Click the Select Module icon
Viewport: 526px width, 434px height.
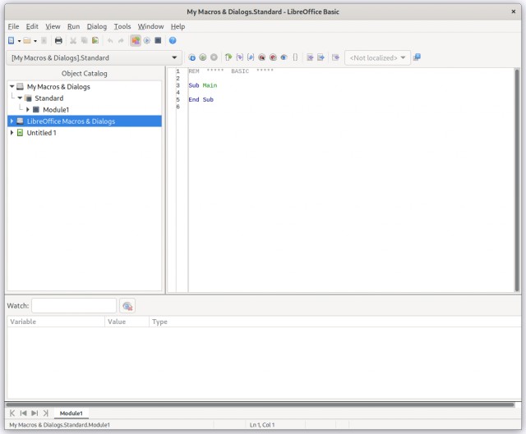[158, 40]
